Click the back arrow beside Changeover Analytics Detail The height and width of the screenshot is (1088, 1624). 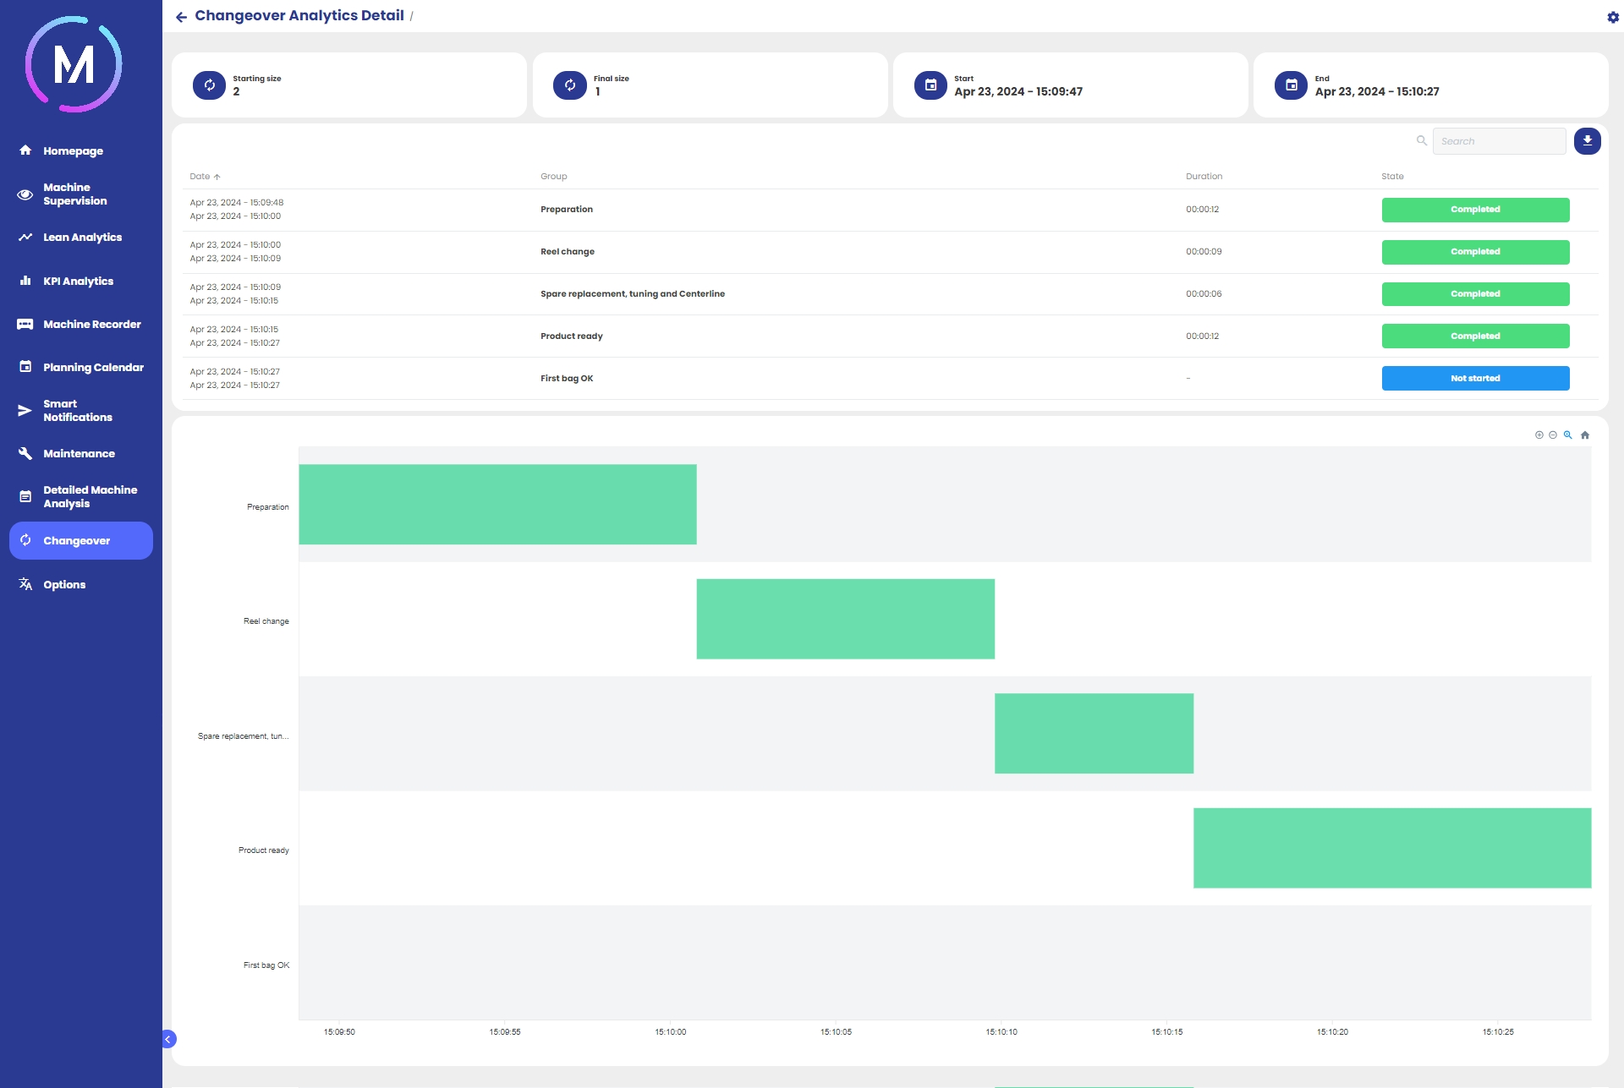click(x=181, y=17)
